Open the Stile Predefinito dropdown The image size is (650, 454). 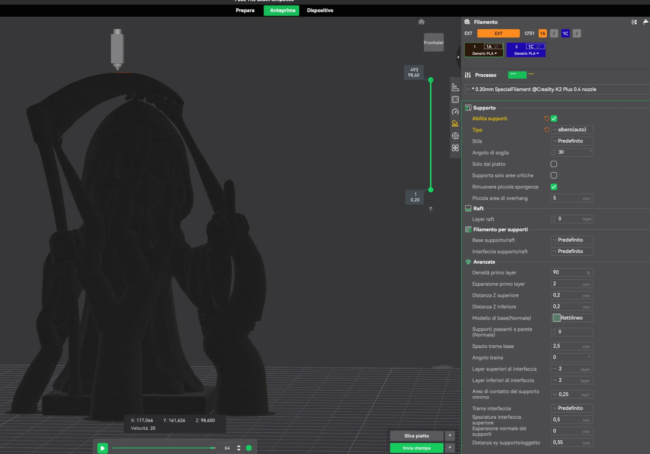tap(572, 141)
